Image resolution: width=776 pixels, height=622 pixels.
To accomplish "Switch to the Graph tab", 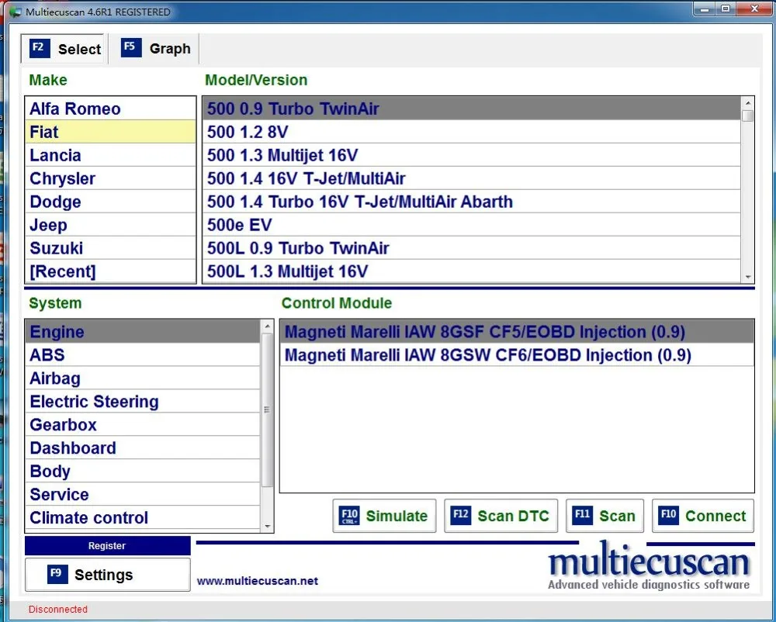I will coord(155,49).
